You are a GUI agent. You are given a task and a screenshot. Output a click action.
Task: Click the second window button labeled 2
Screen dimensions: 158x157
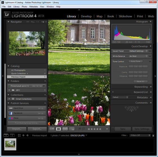12,135
